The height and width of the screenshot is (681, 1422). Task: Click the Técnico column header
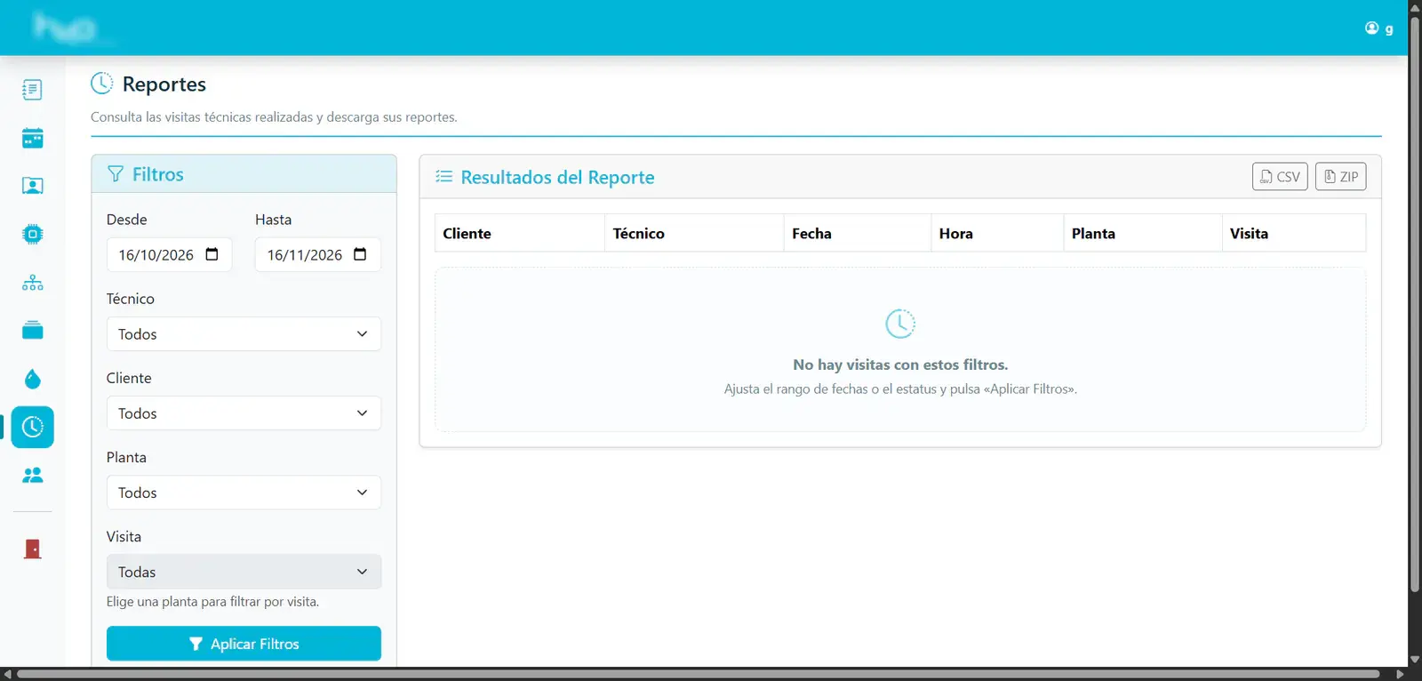pos(694,233)
